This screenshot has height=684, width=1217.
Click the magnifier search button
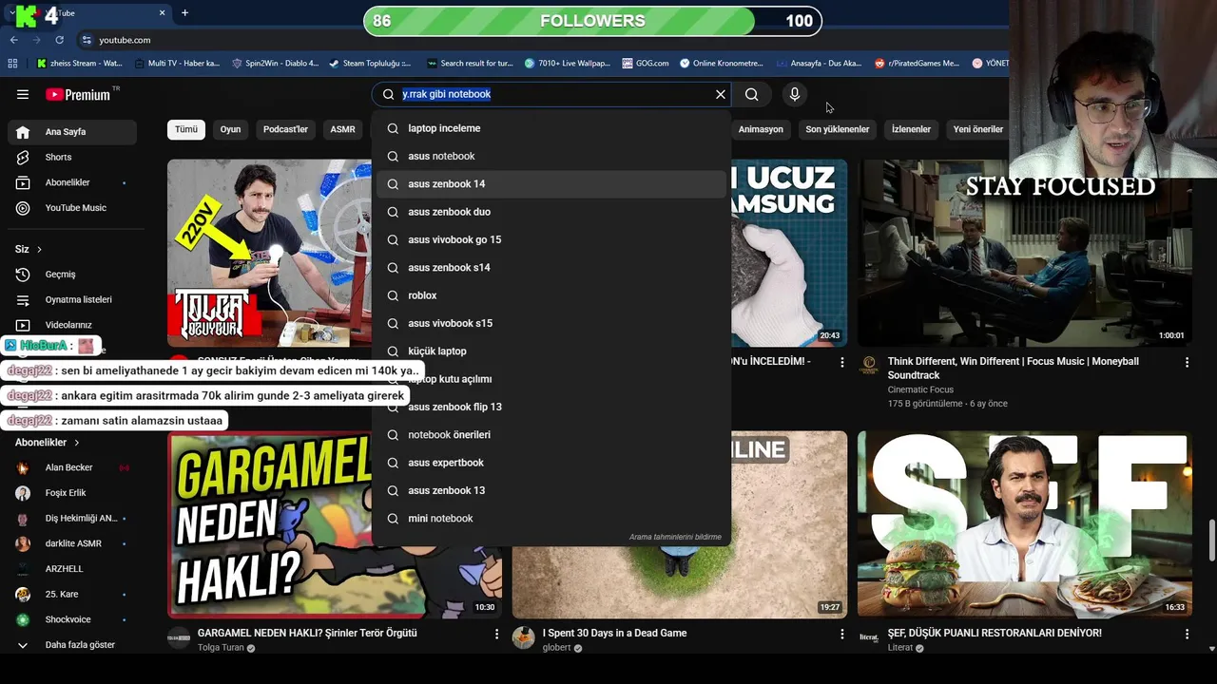click(x=751, y=94)
